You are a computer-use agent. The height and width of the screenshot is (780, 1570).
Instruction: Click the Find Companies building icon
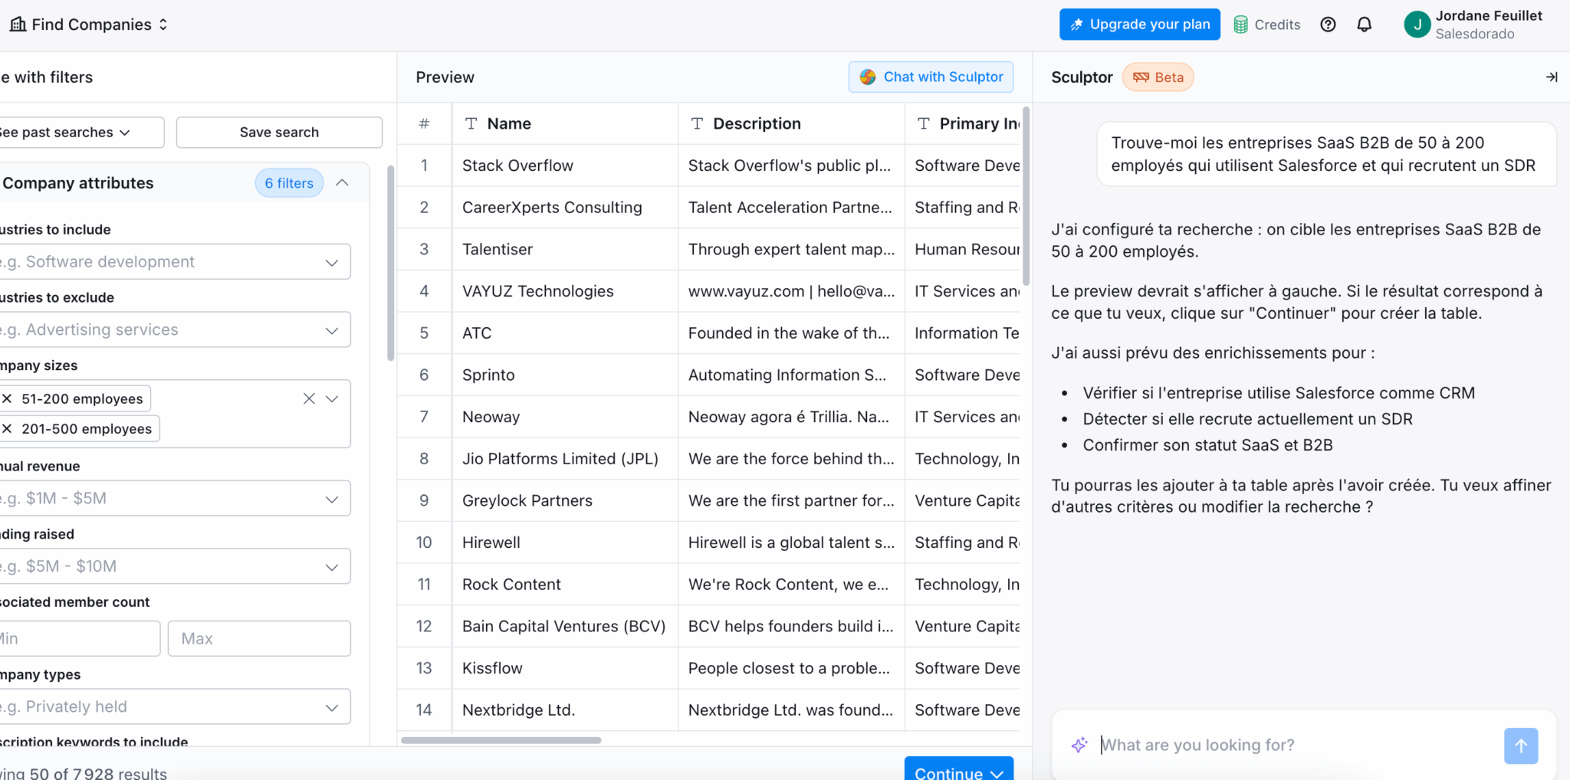click(18, 25)
